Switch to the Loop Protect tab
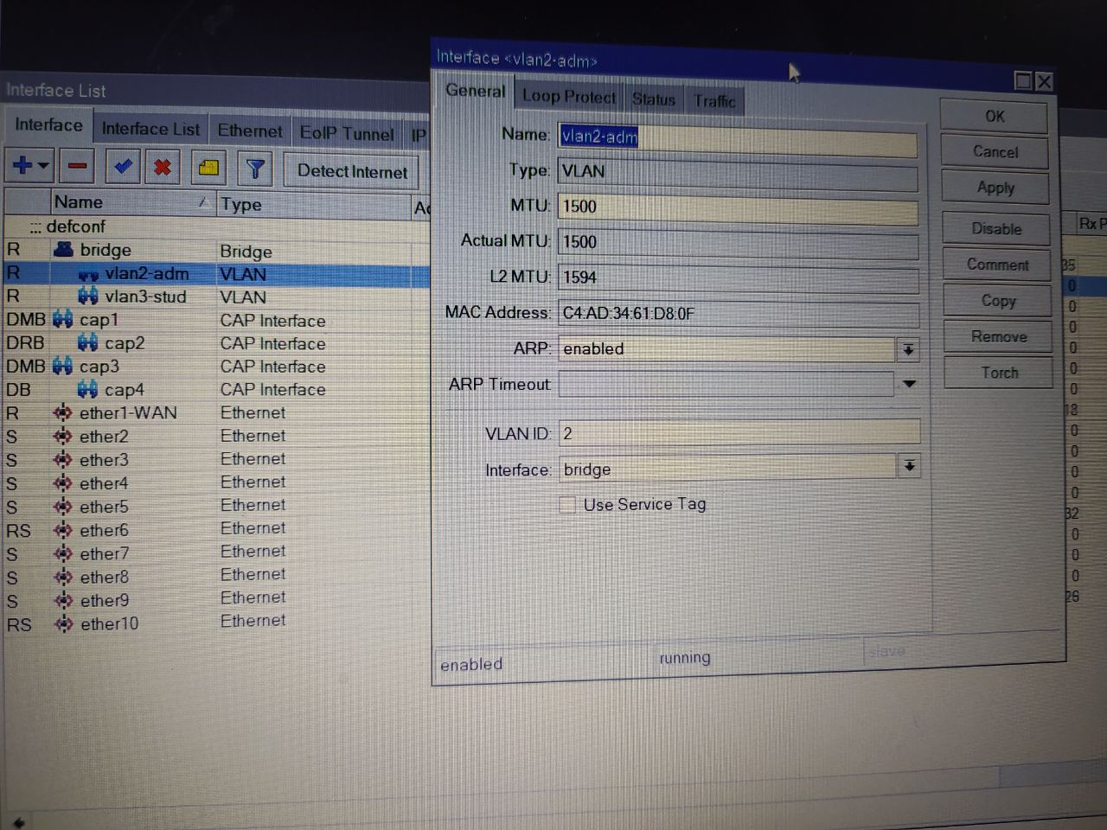1107x830 pixels. pos(568,96)
